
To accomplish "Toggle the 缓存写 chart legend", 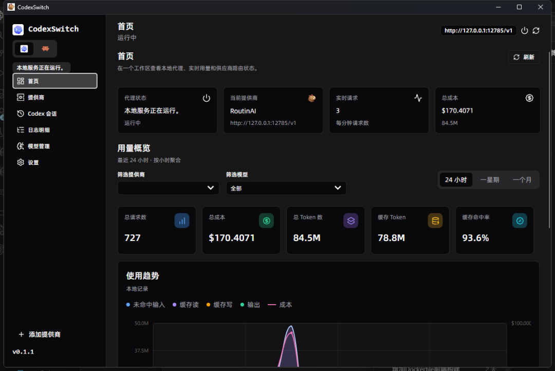I will click(x=219, y=305).
